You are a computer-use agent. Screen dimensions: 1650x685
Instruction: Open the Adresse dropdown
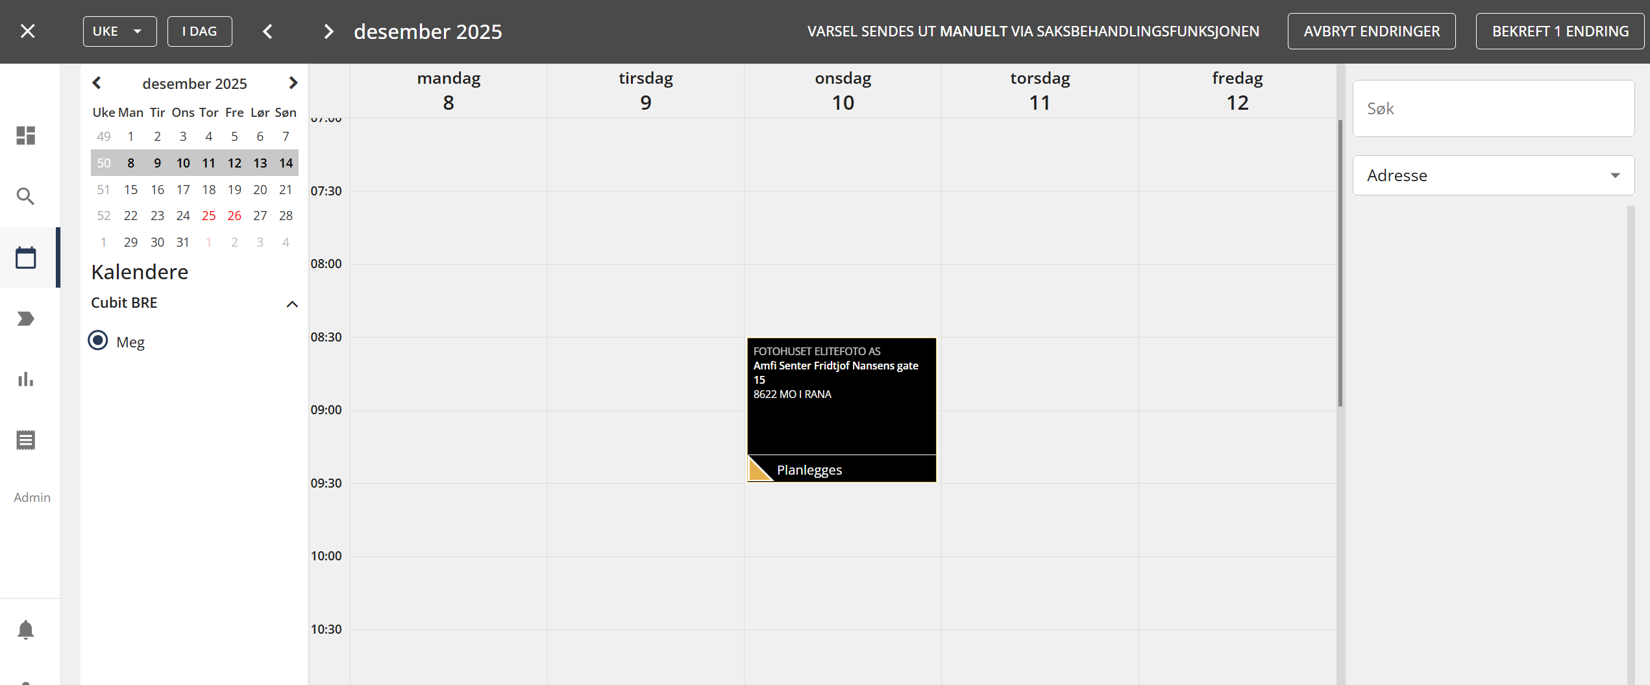pyautogui.click(x=1493, y=175)
